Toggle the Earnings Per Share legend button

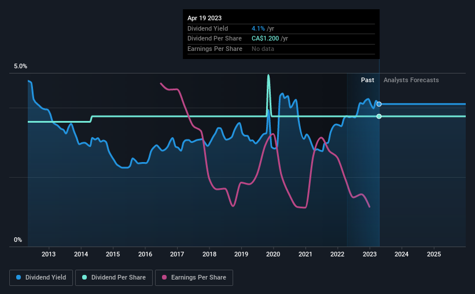[194, 278]
